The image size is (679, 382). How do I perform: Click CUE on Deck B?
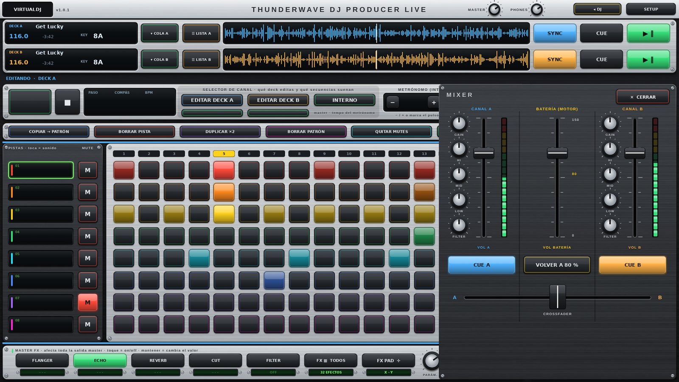pos(601,60)
